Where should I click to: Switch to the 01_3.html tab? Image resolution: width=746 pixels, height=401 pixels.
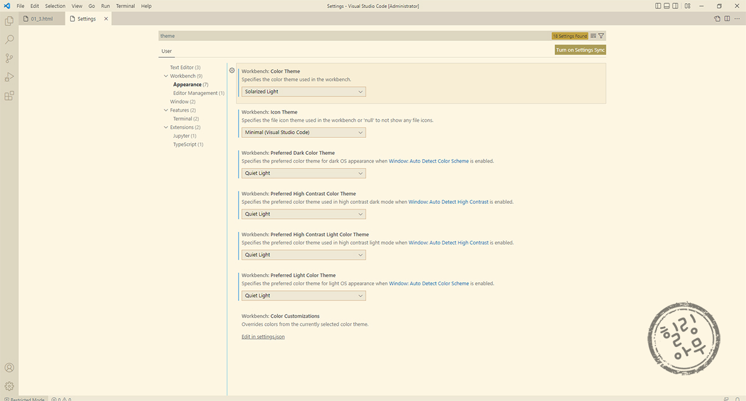pyautogui.click(x=42, y=19)
